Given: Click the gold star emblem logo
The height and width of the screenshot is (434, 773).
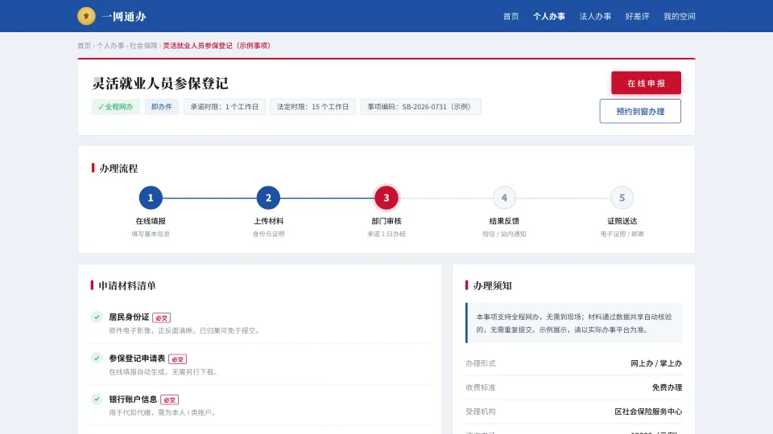Looking at the screenshot, I should tap(86, 16).
